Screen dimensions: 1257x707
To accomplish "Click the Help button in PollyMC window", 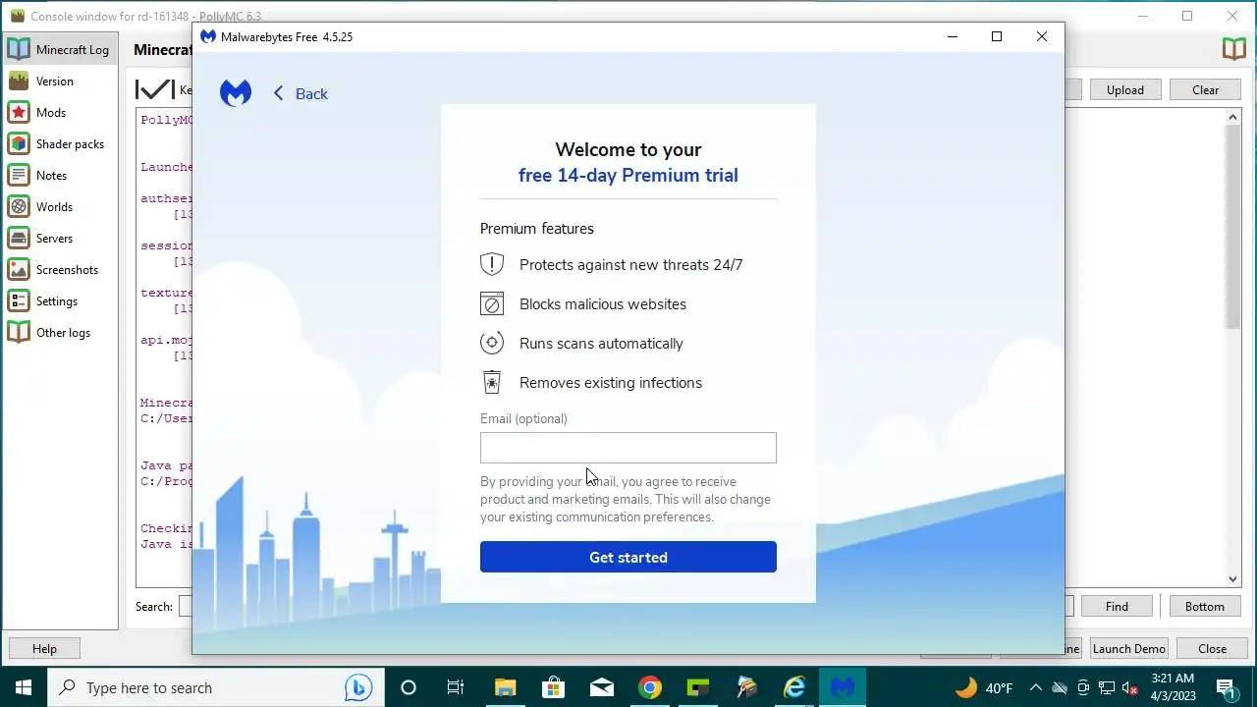I will (44, 648).
